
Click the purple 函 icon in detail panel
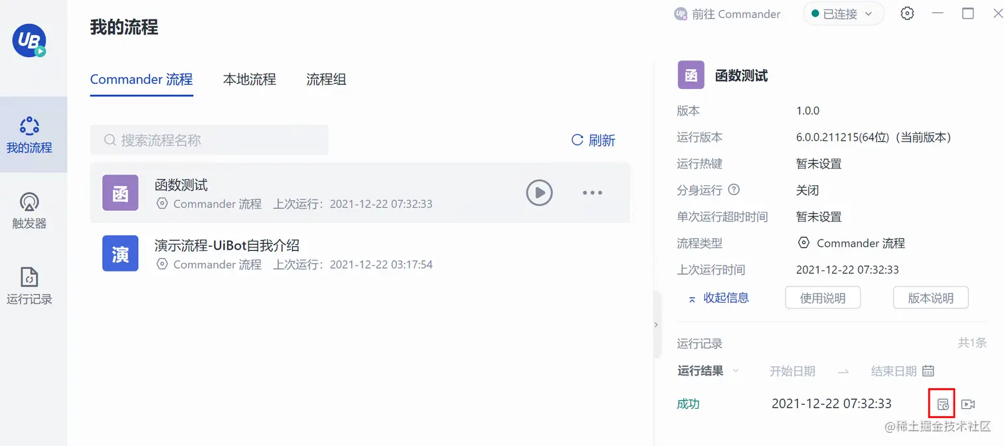691,75
